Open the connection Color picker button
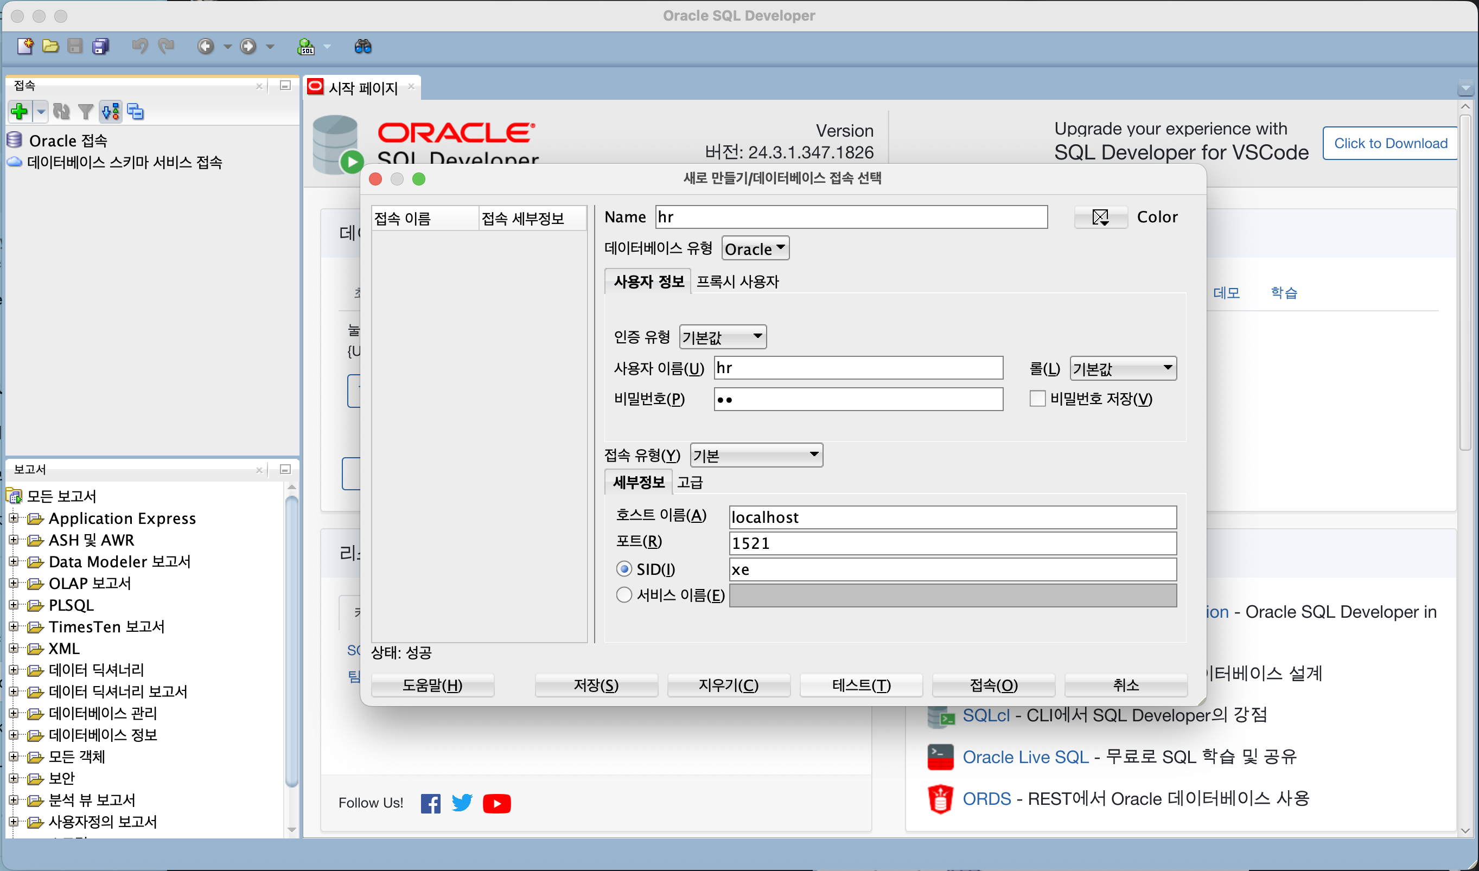 click(x=1100, y=217)
